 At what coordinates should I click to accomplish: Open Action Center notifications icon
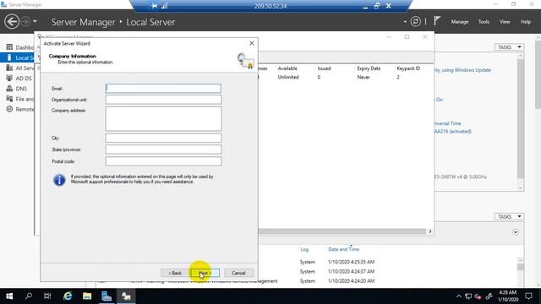(528, 296)
